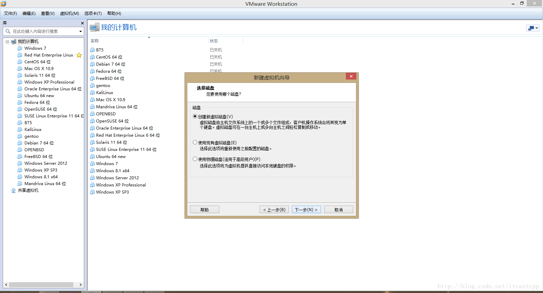Open library search dropdown arrow
Image resolution: width=543 pixels, height=293 pixels.
coord(81,31)
